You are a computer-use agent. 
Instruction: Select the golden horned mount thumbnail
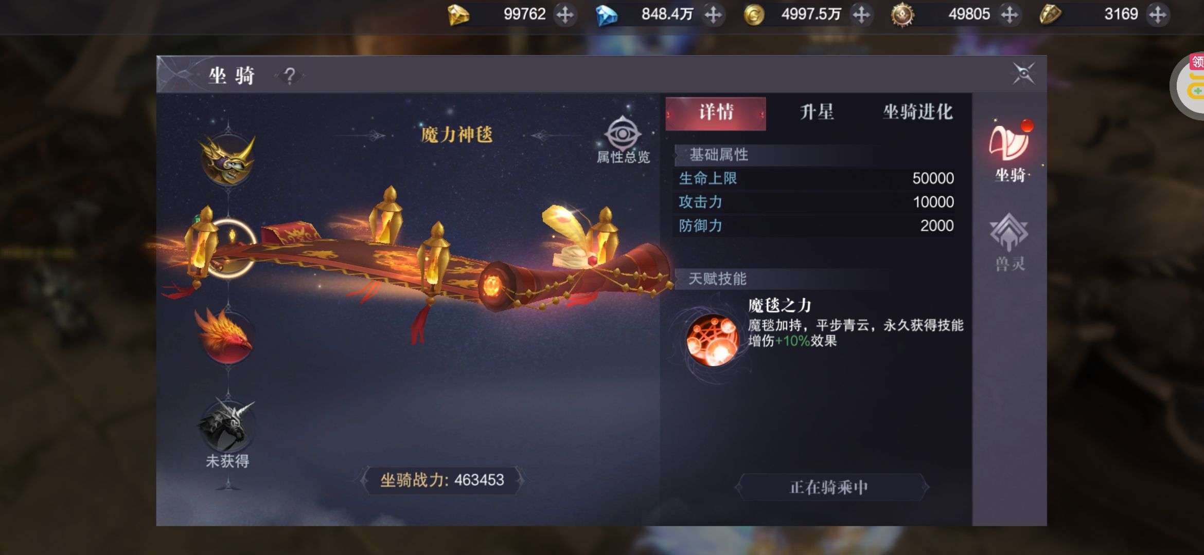tap(228, 158)
